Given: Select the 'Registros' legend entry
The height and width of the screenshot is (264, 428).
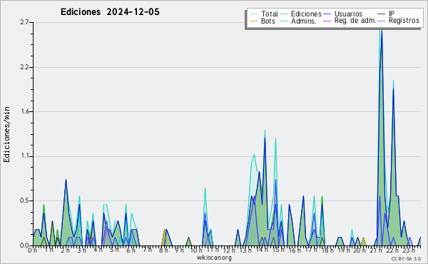Looking at the screenshot, I should (x=404, y=21).
